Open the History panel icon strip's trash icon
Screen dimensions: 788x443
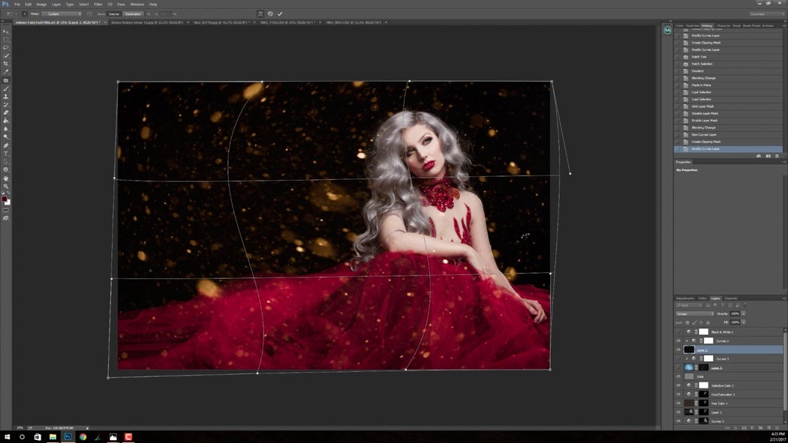(777, 156)
